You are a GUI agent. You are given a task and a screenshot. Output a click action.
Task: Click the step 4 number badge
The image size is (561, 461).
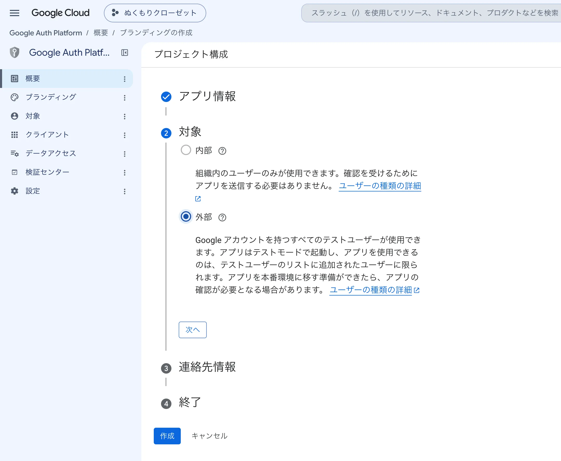(x=166, y=404)
